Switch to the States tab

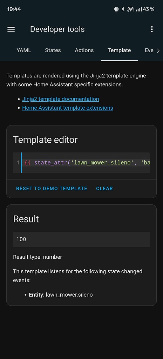pyautogui.click(x=53, y=50)
